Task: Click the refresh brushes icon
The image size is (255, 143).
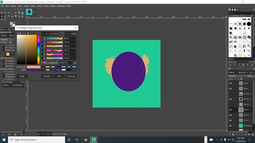Action: click(247, 65)
